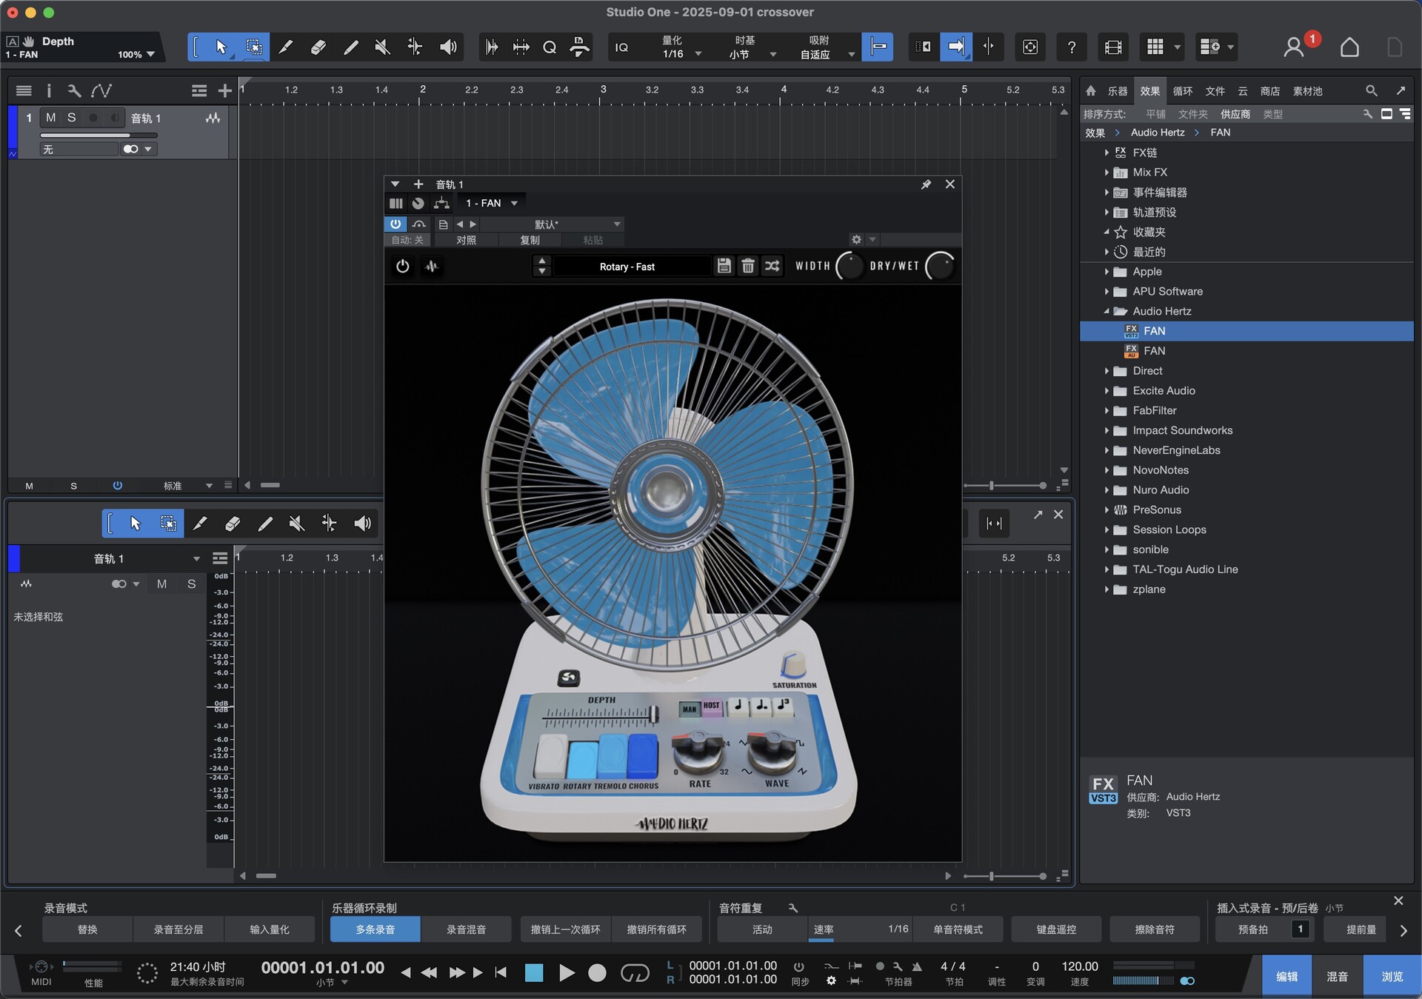1422x999 pixels.
Task: Open the 编辑 editor view tab
Action: tap(1286, 976)
